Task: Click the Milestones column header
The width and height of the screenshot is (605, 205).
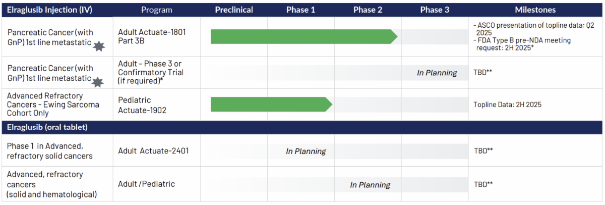Action: click(535, 10)
